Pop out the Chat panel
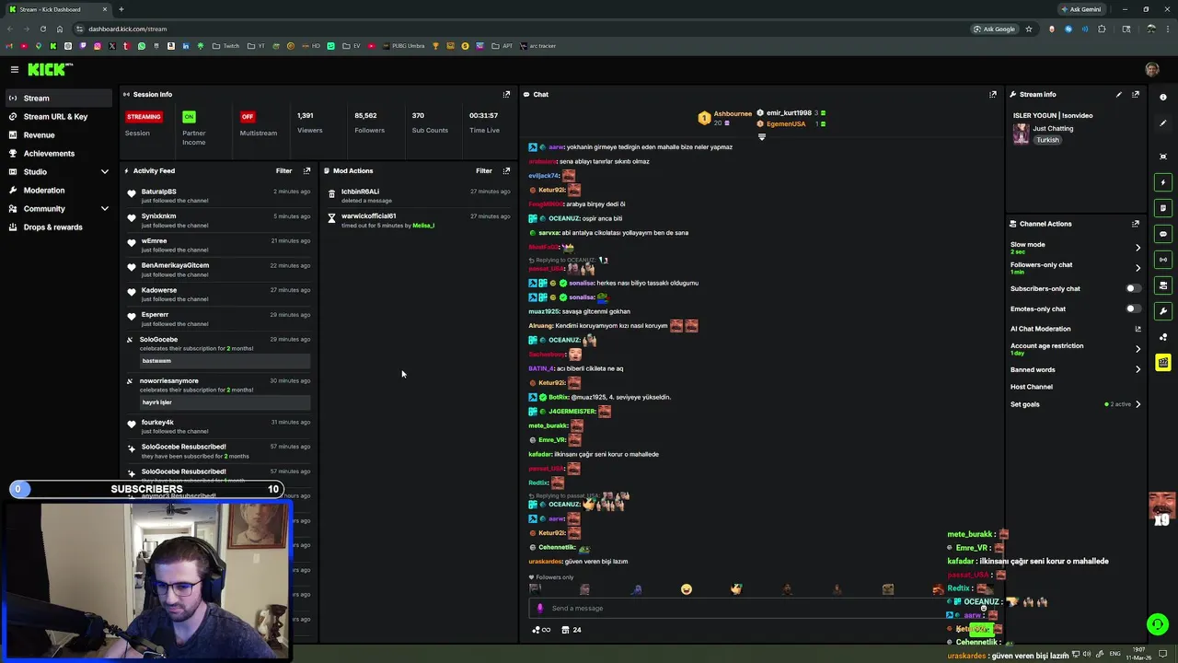The image size is (1178, 663). click(993, 94)
